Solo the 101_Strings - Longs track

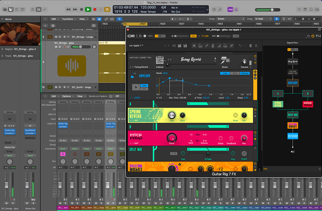60,37
